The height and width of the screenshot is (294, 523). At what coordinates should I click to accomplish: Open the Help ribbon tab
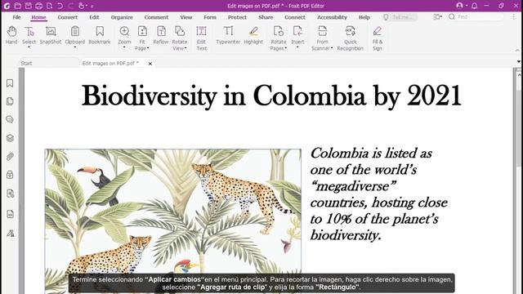[364, 17]
